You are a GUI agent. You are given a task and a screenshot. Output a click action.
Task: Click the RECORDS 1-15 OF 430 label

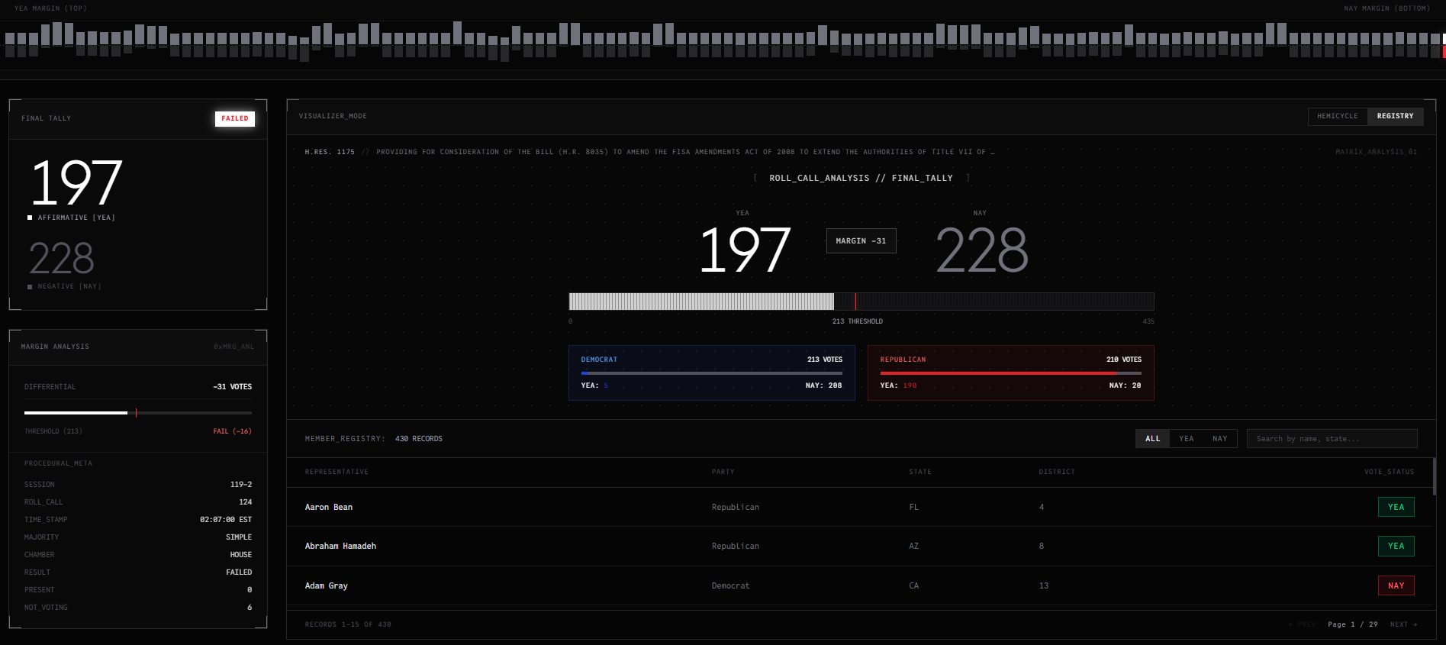(x=348, y=624)
